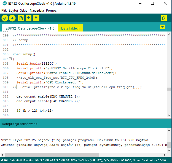Click the board info text in status bar

(x=83, y=160)
